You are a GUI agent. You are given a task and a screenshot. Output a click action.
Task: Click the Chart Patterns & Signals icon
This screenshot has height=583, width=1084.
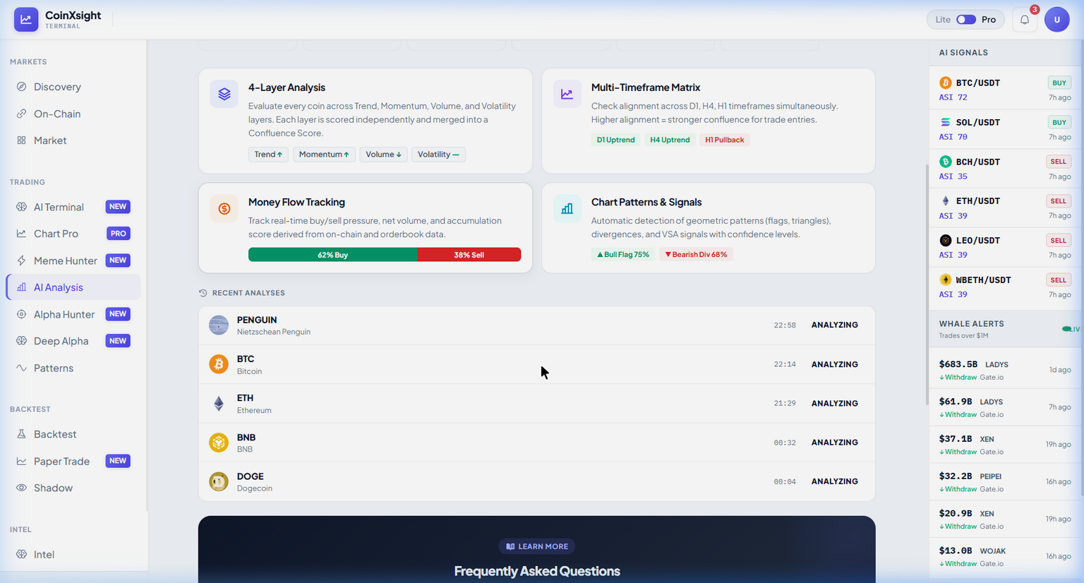click(x=567, y=209)
